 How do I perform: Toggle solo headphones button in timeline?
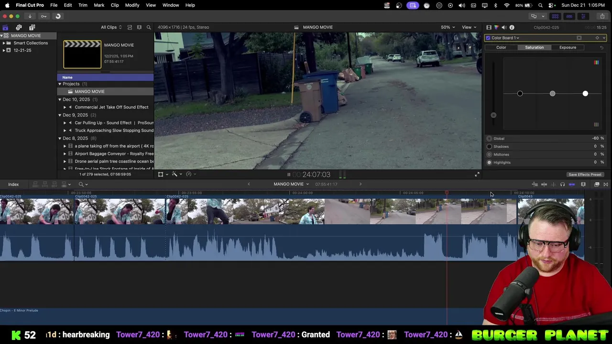[562, 184]
